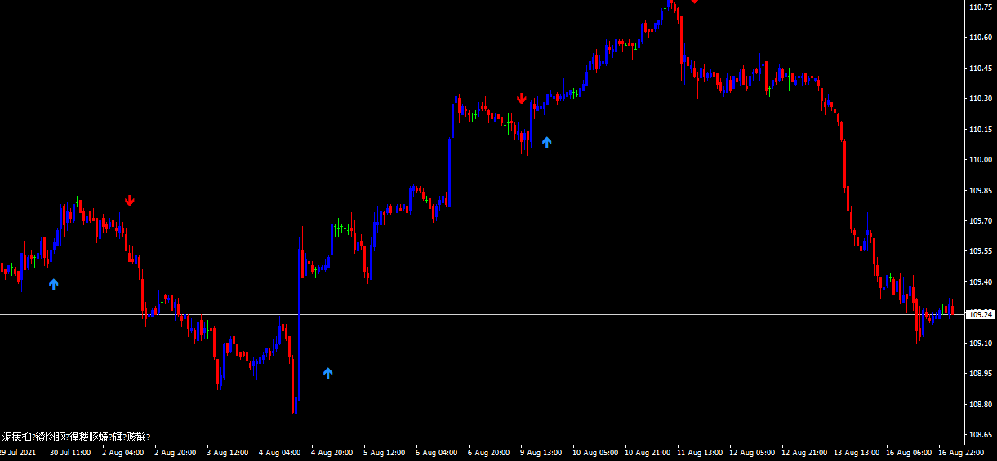
Task: Click the 108.80 price scale label
Action: (x=980, y=405)
